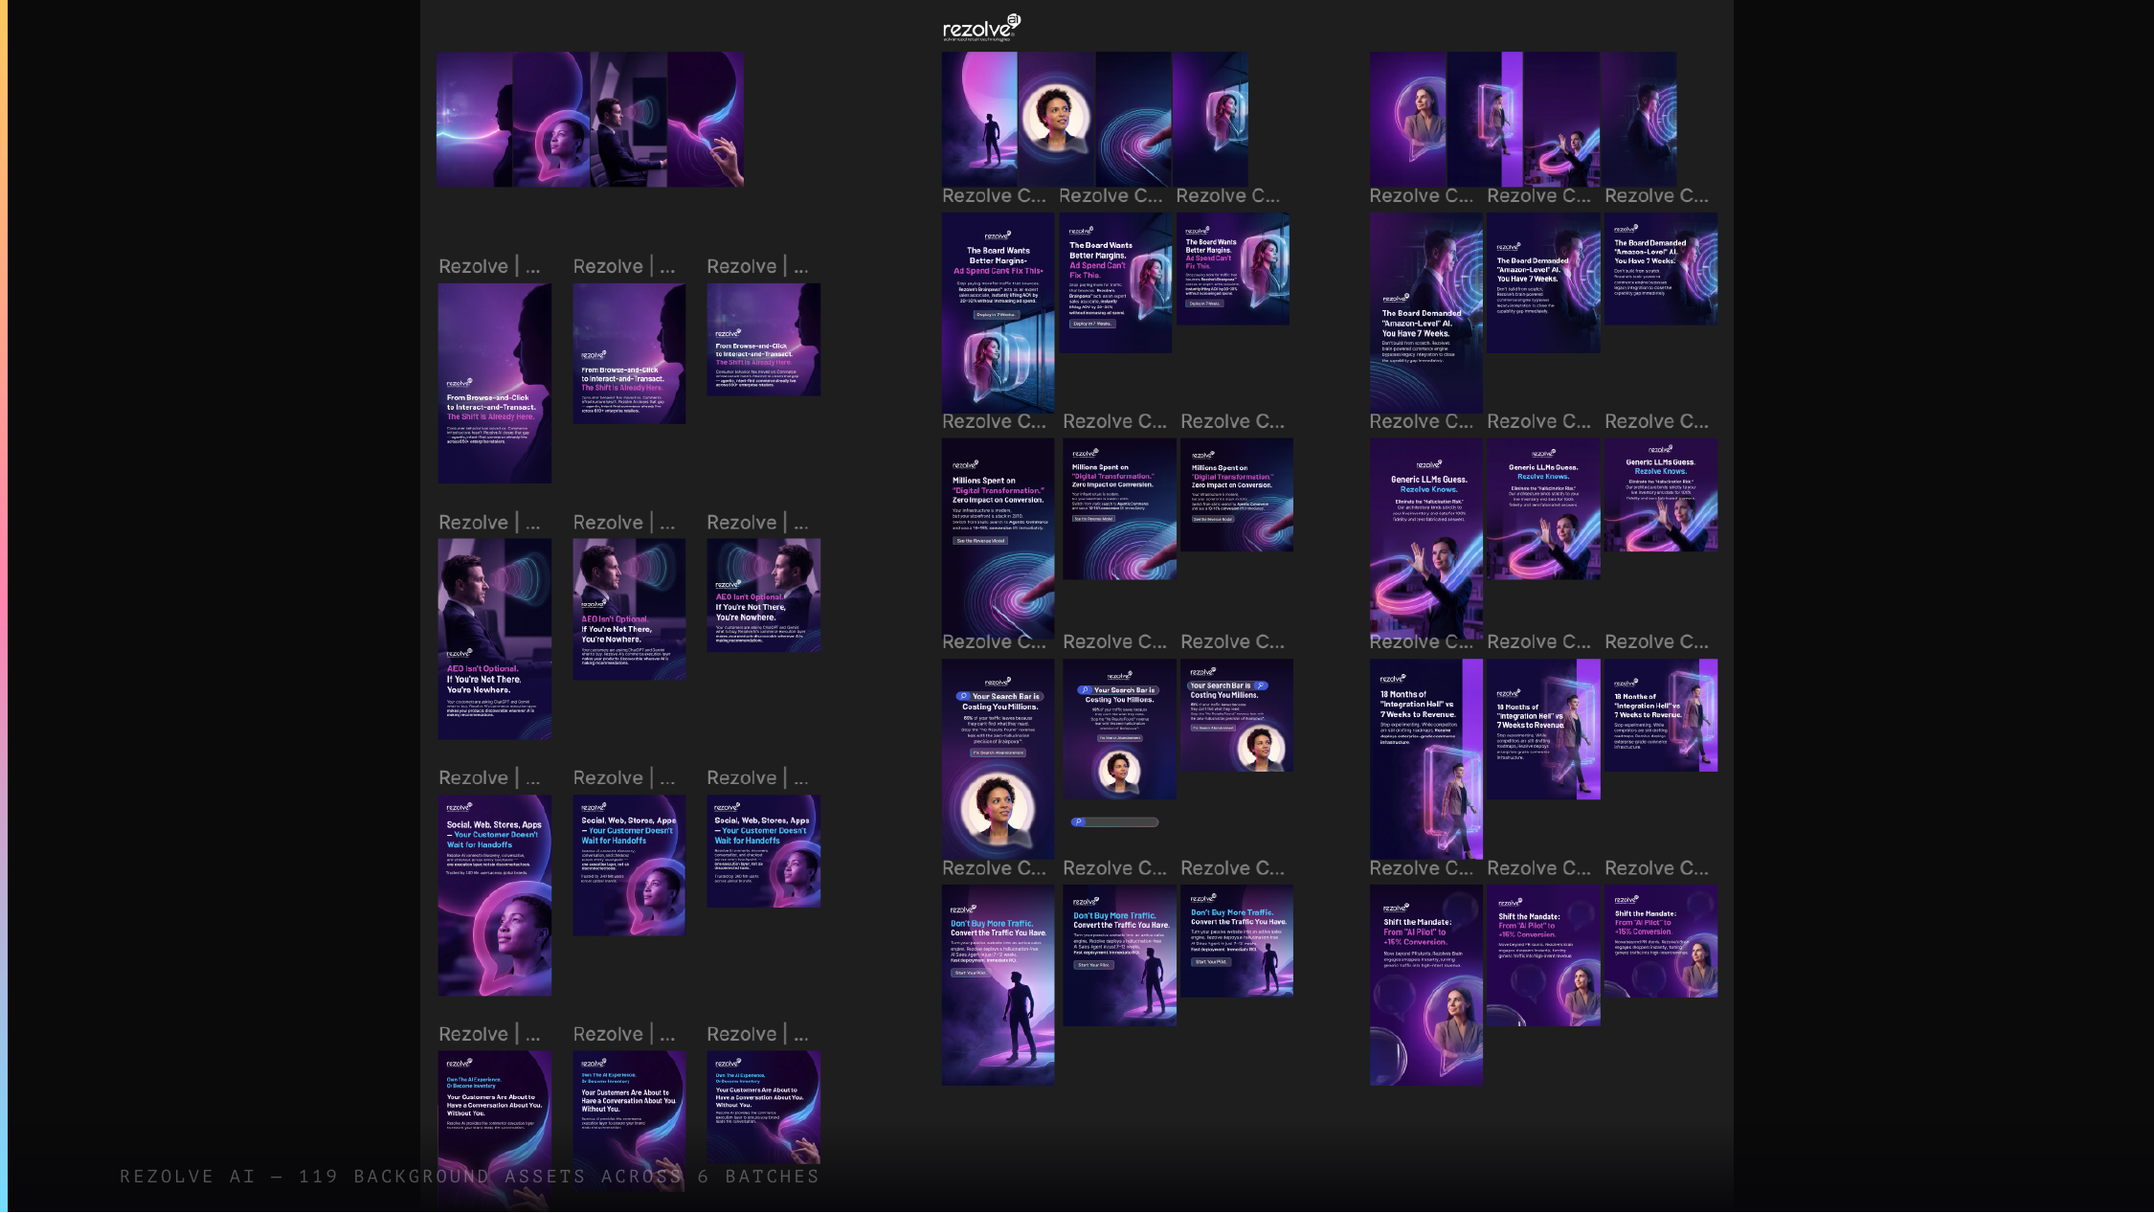This screenshot has width=2154, height=1213.
Task: Click 'Fix Search Abandonment' button in tall Search Bar ad
Action: 998,753
